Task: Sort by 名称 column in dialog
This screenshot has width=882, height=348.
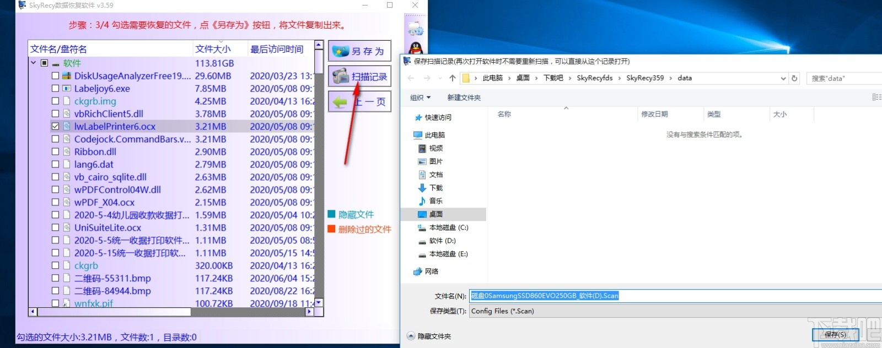Action: 562,114
